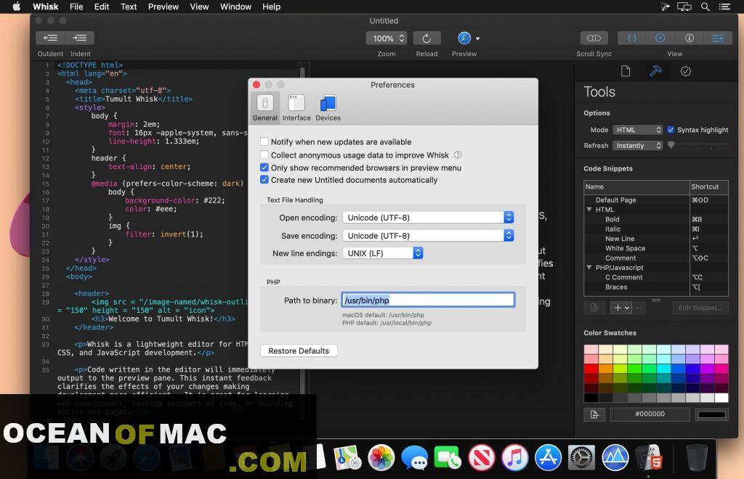Collapse the PHP/Javascript snippets group
This screenshot has width=744, height=479.
(589, 268)
